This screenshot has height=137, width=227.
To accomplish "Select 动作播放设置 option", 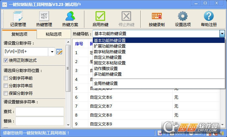I will click(x=159, y=69).
